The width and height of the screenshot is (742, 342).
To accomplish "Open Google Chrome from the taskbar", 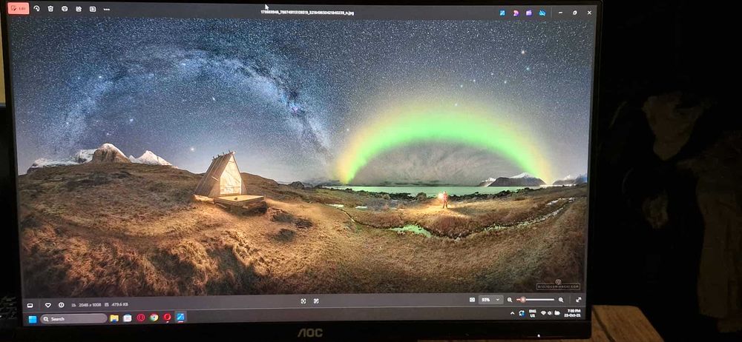I will click(x=154, y=318).
